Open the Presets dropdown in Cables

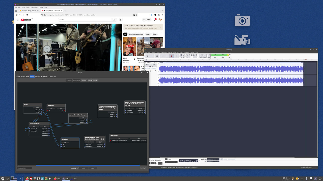coord(84,81)
